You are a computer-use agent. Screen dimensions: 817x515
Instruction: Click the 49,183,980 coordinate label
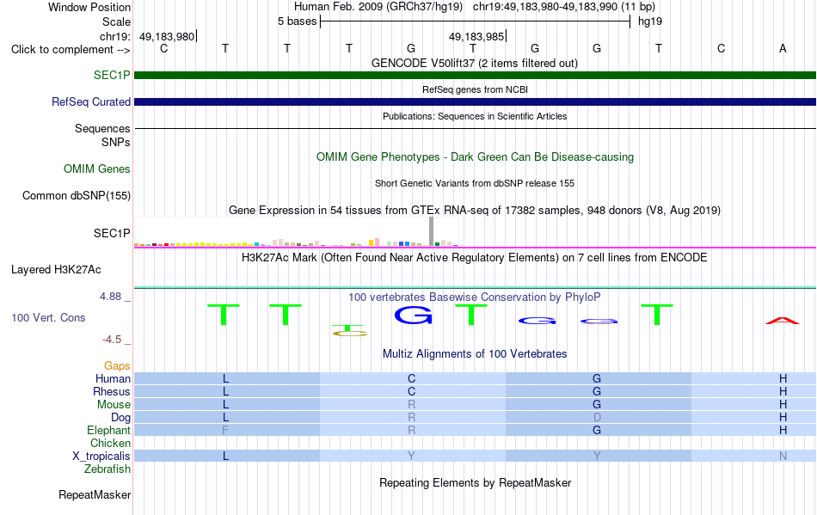[167, 37]
